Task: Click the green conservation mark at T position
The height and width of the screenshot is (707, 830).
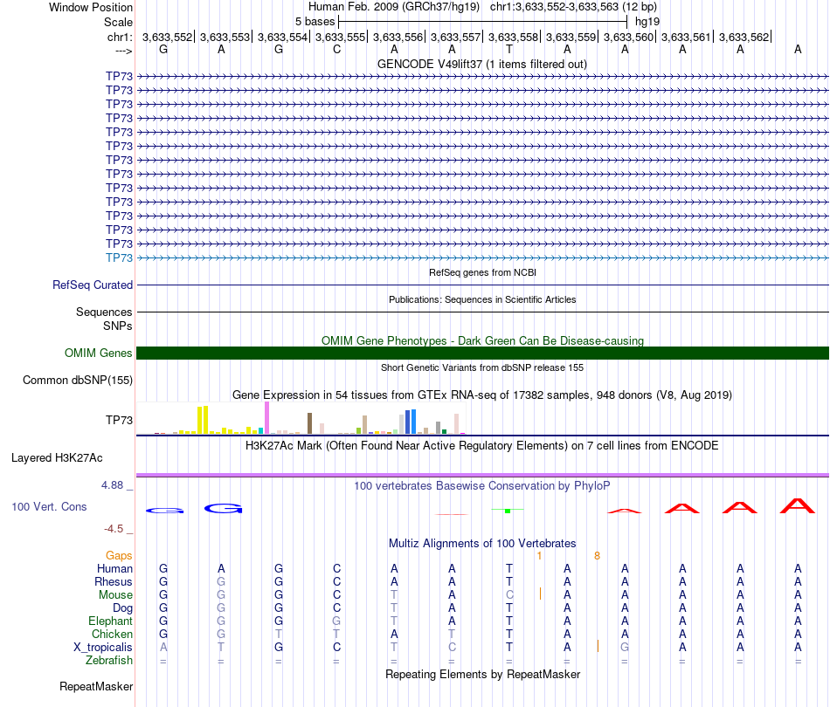Action: 508,511
